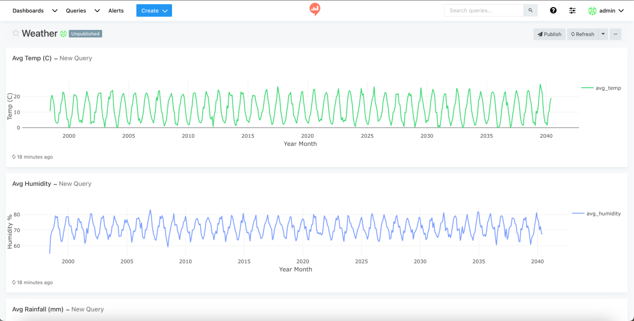Screen dimensions: 634x321
Task: Click the Redash logo icon
Action: [x=315, y=9]
